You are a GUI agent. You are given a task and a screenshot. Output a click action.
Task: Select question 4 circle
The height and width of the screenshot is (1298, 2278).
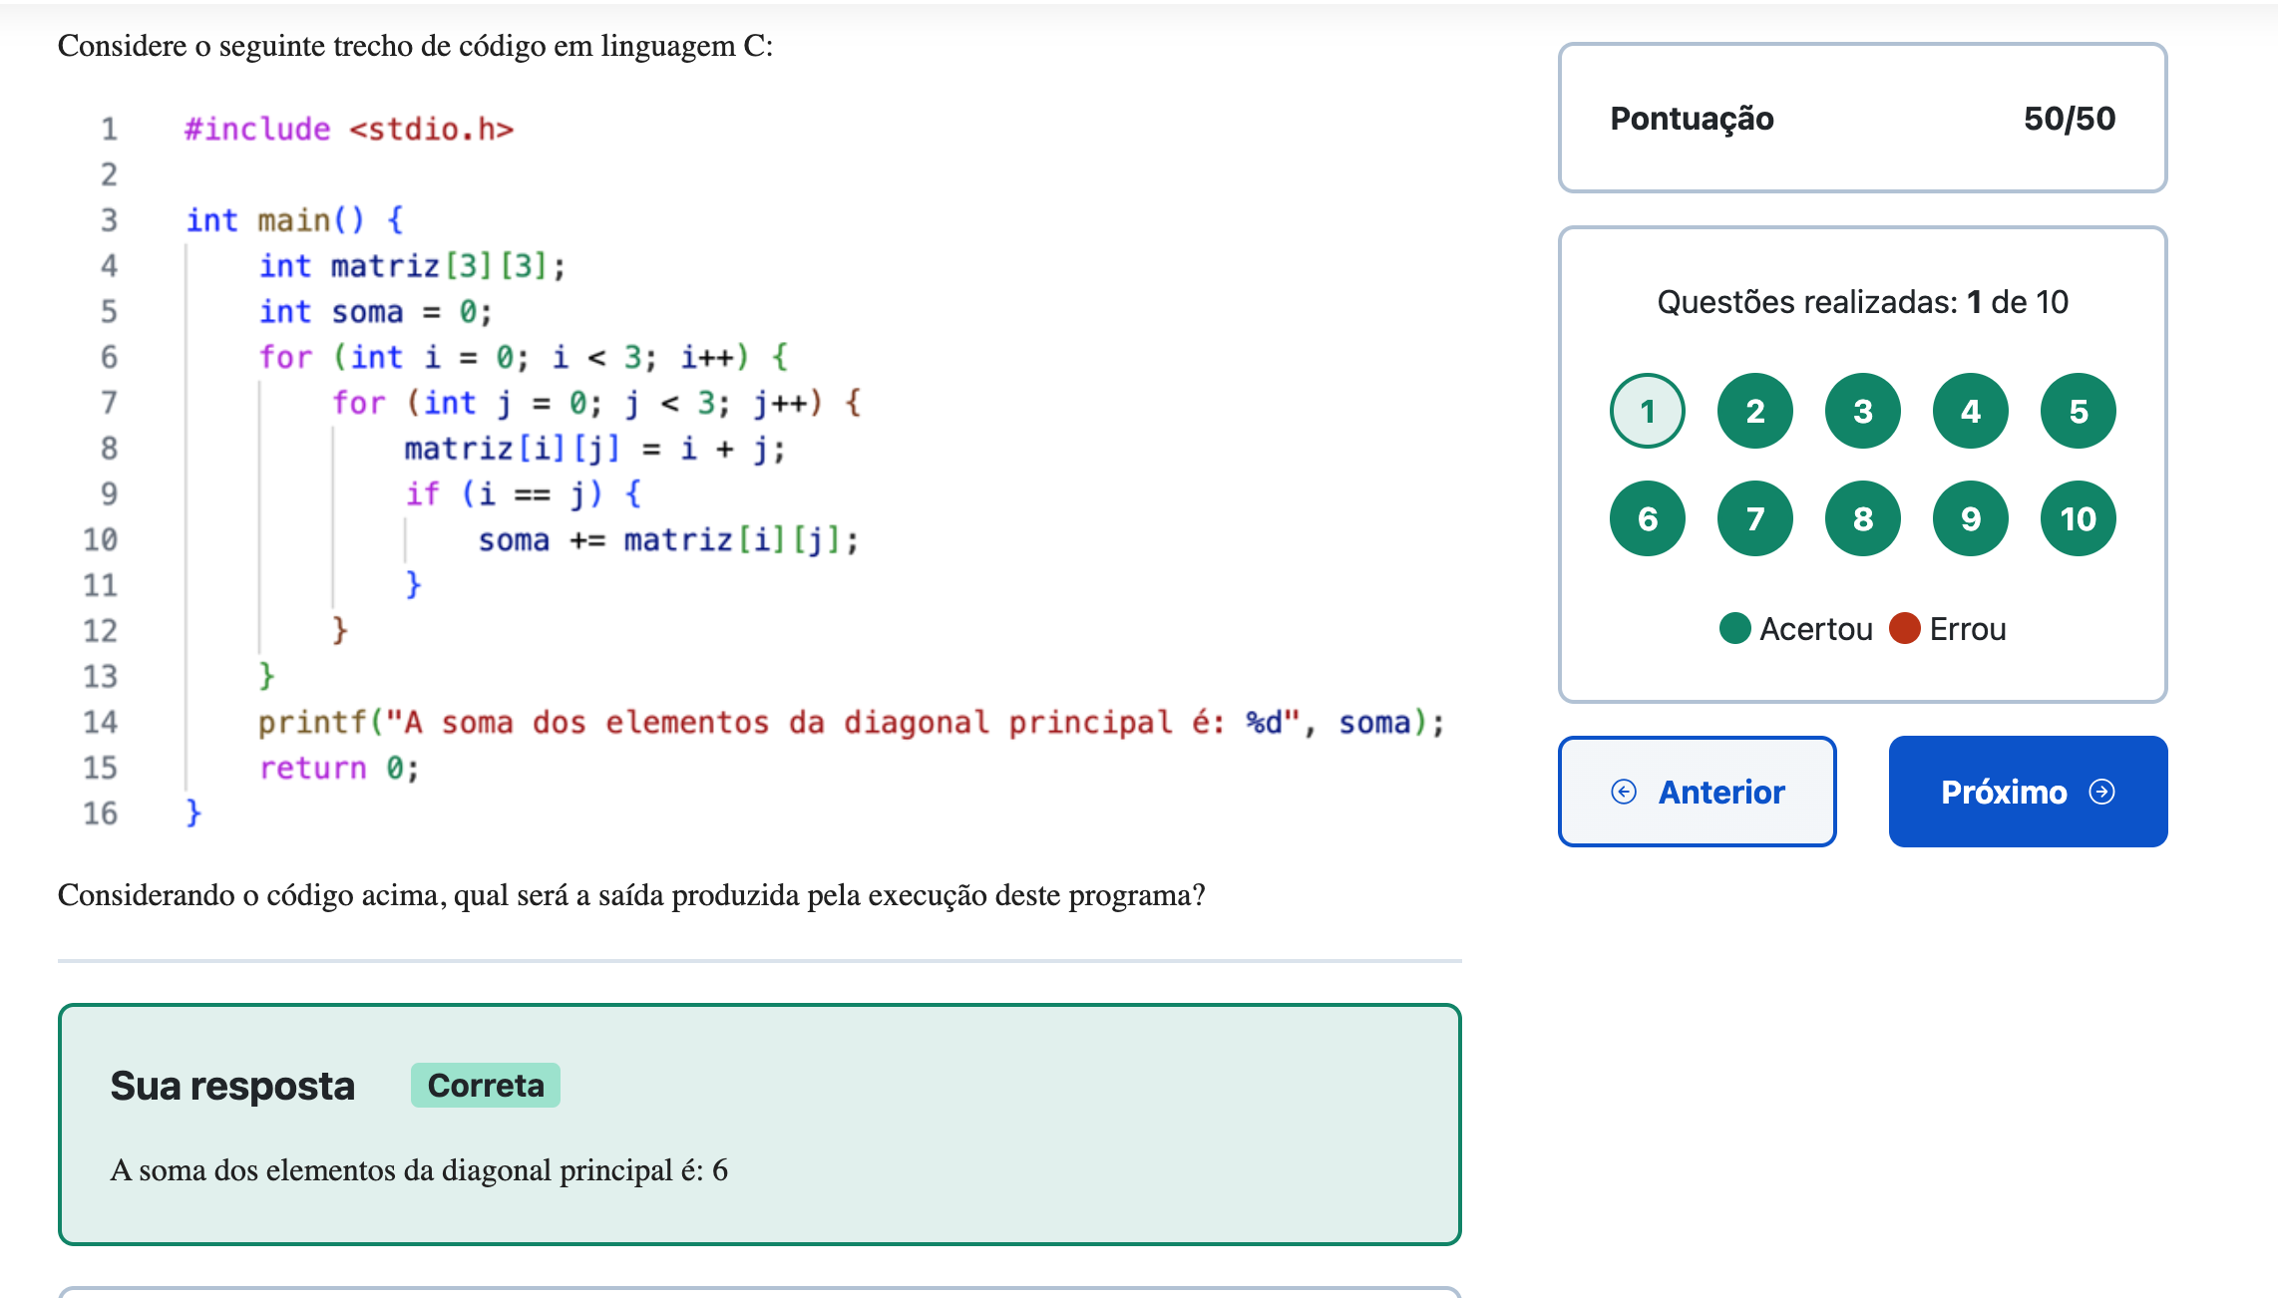(1970, 411)
